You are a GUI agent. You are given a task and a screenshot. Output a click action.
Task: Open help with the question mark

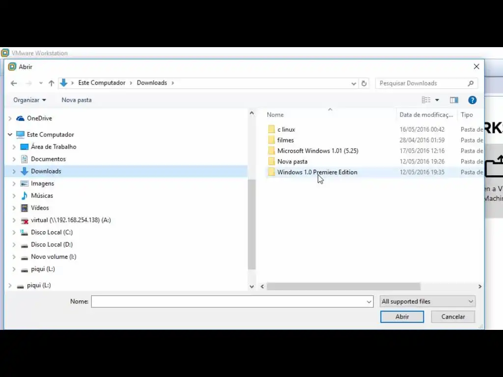472,100
